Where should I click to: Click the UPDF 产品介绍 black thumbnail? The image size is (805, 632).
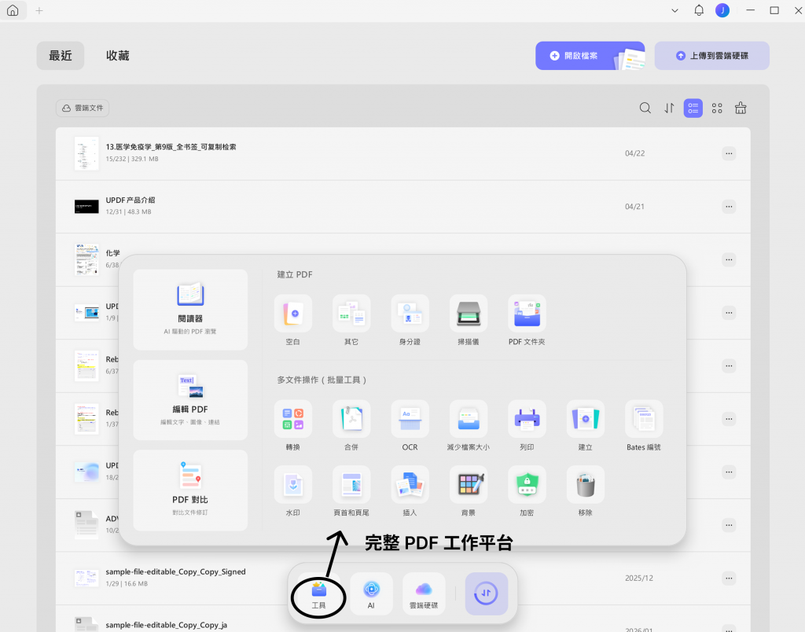(86, 207)
